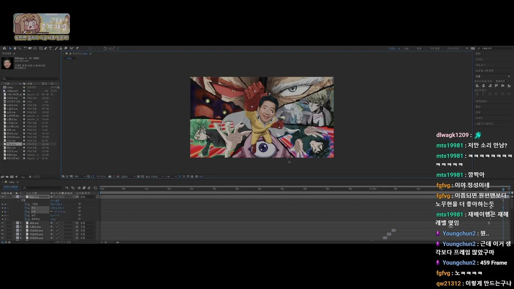This screenshot has height=289, width=514.
Task: Click the align right edges icon
Action: tap(490, 86)
